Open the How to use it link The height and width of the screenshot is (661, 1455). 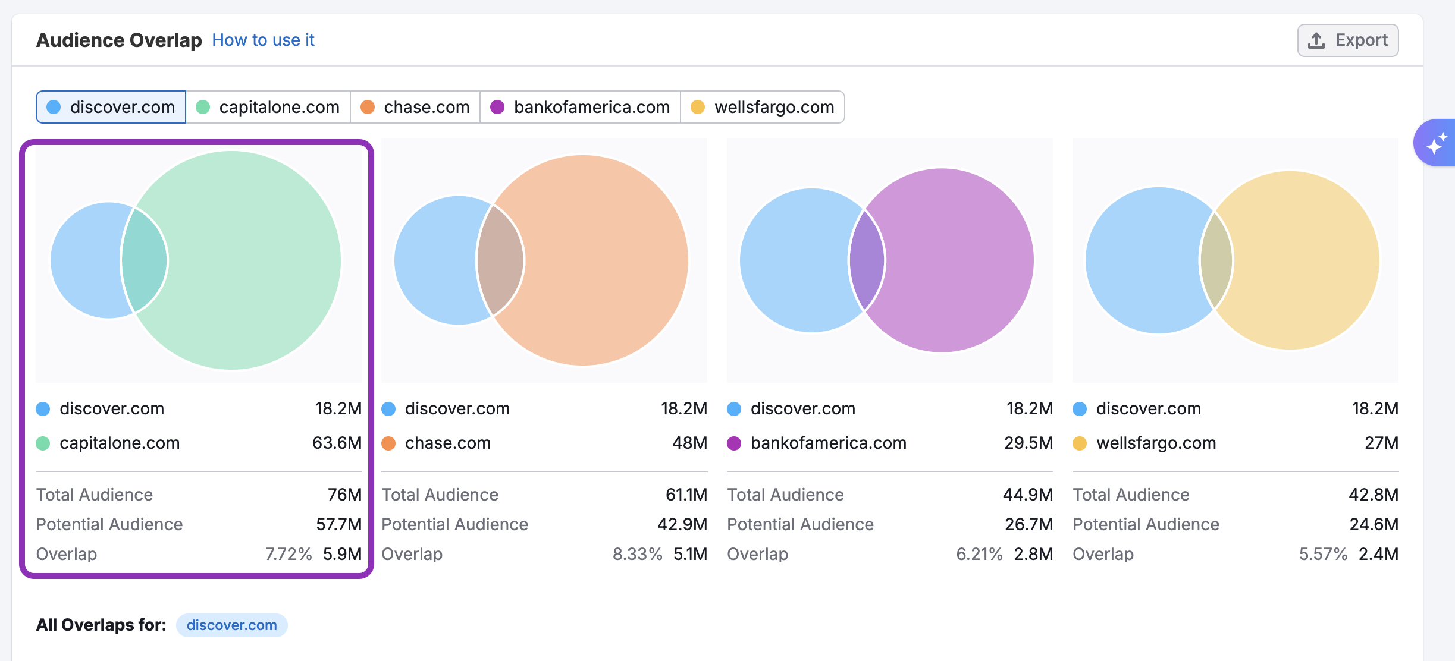263,40
